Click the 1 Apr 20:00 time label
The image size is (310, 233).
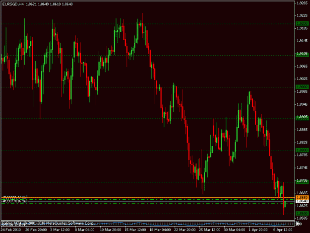click(x=258, y=230)
